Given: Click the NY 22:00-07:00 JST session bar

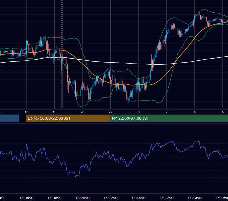Looking at the screenshot, I should 169,118.
